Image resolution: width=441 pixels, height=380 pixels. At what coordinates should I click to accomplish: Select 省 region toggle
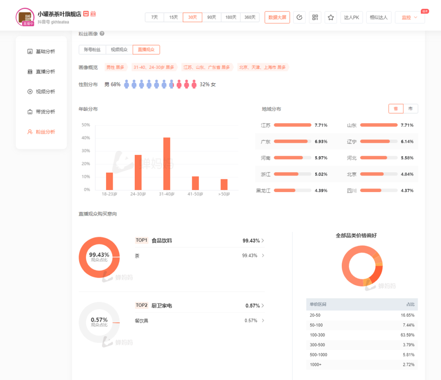pos(396,109)
